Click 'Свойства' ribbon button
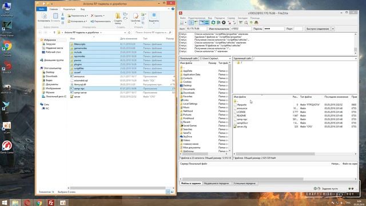This screenshot has height=206, width=366. 136,18
